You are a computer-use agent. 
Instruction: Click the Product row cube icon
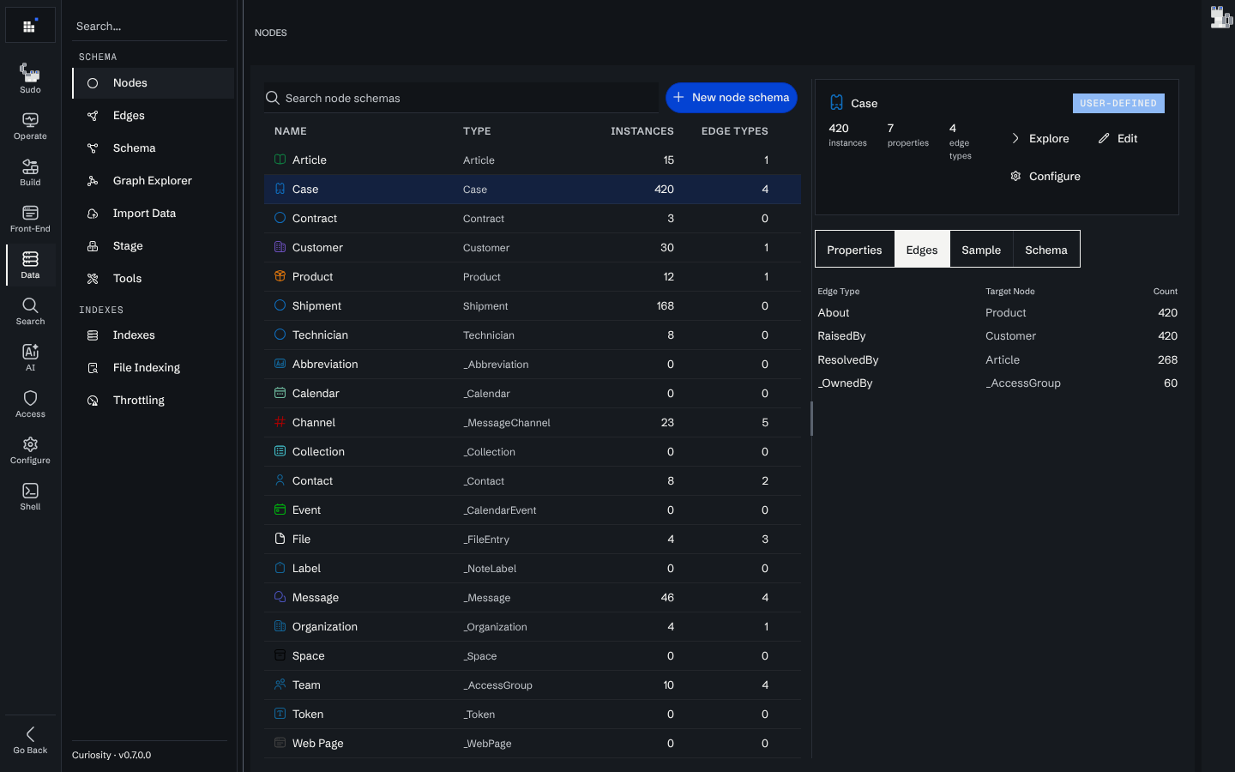[x=280, y=276]
